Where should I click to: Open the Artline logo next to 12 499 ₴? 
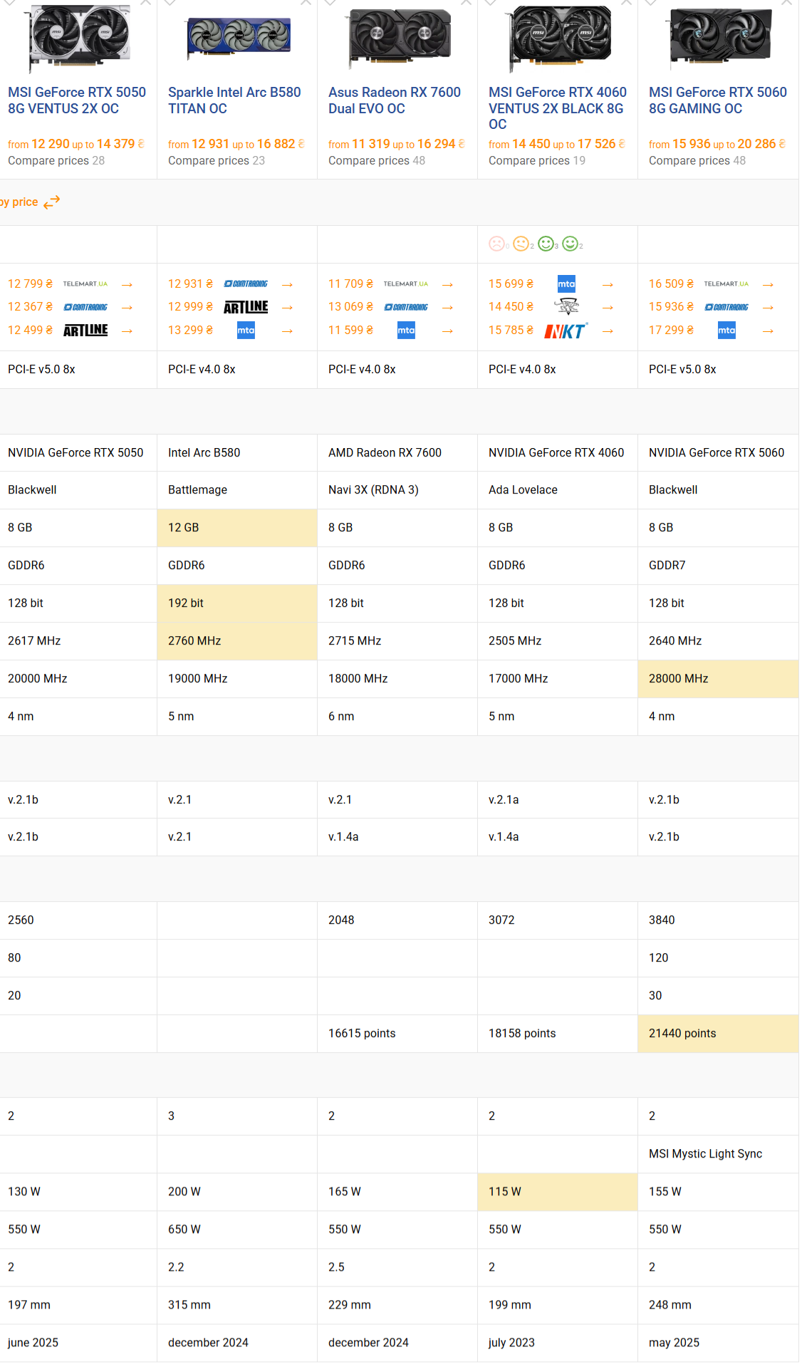[x=85, y=331]
